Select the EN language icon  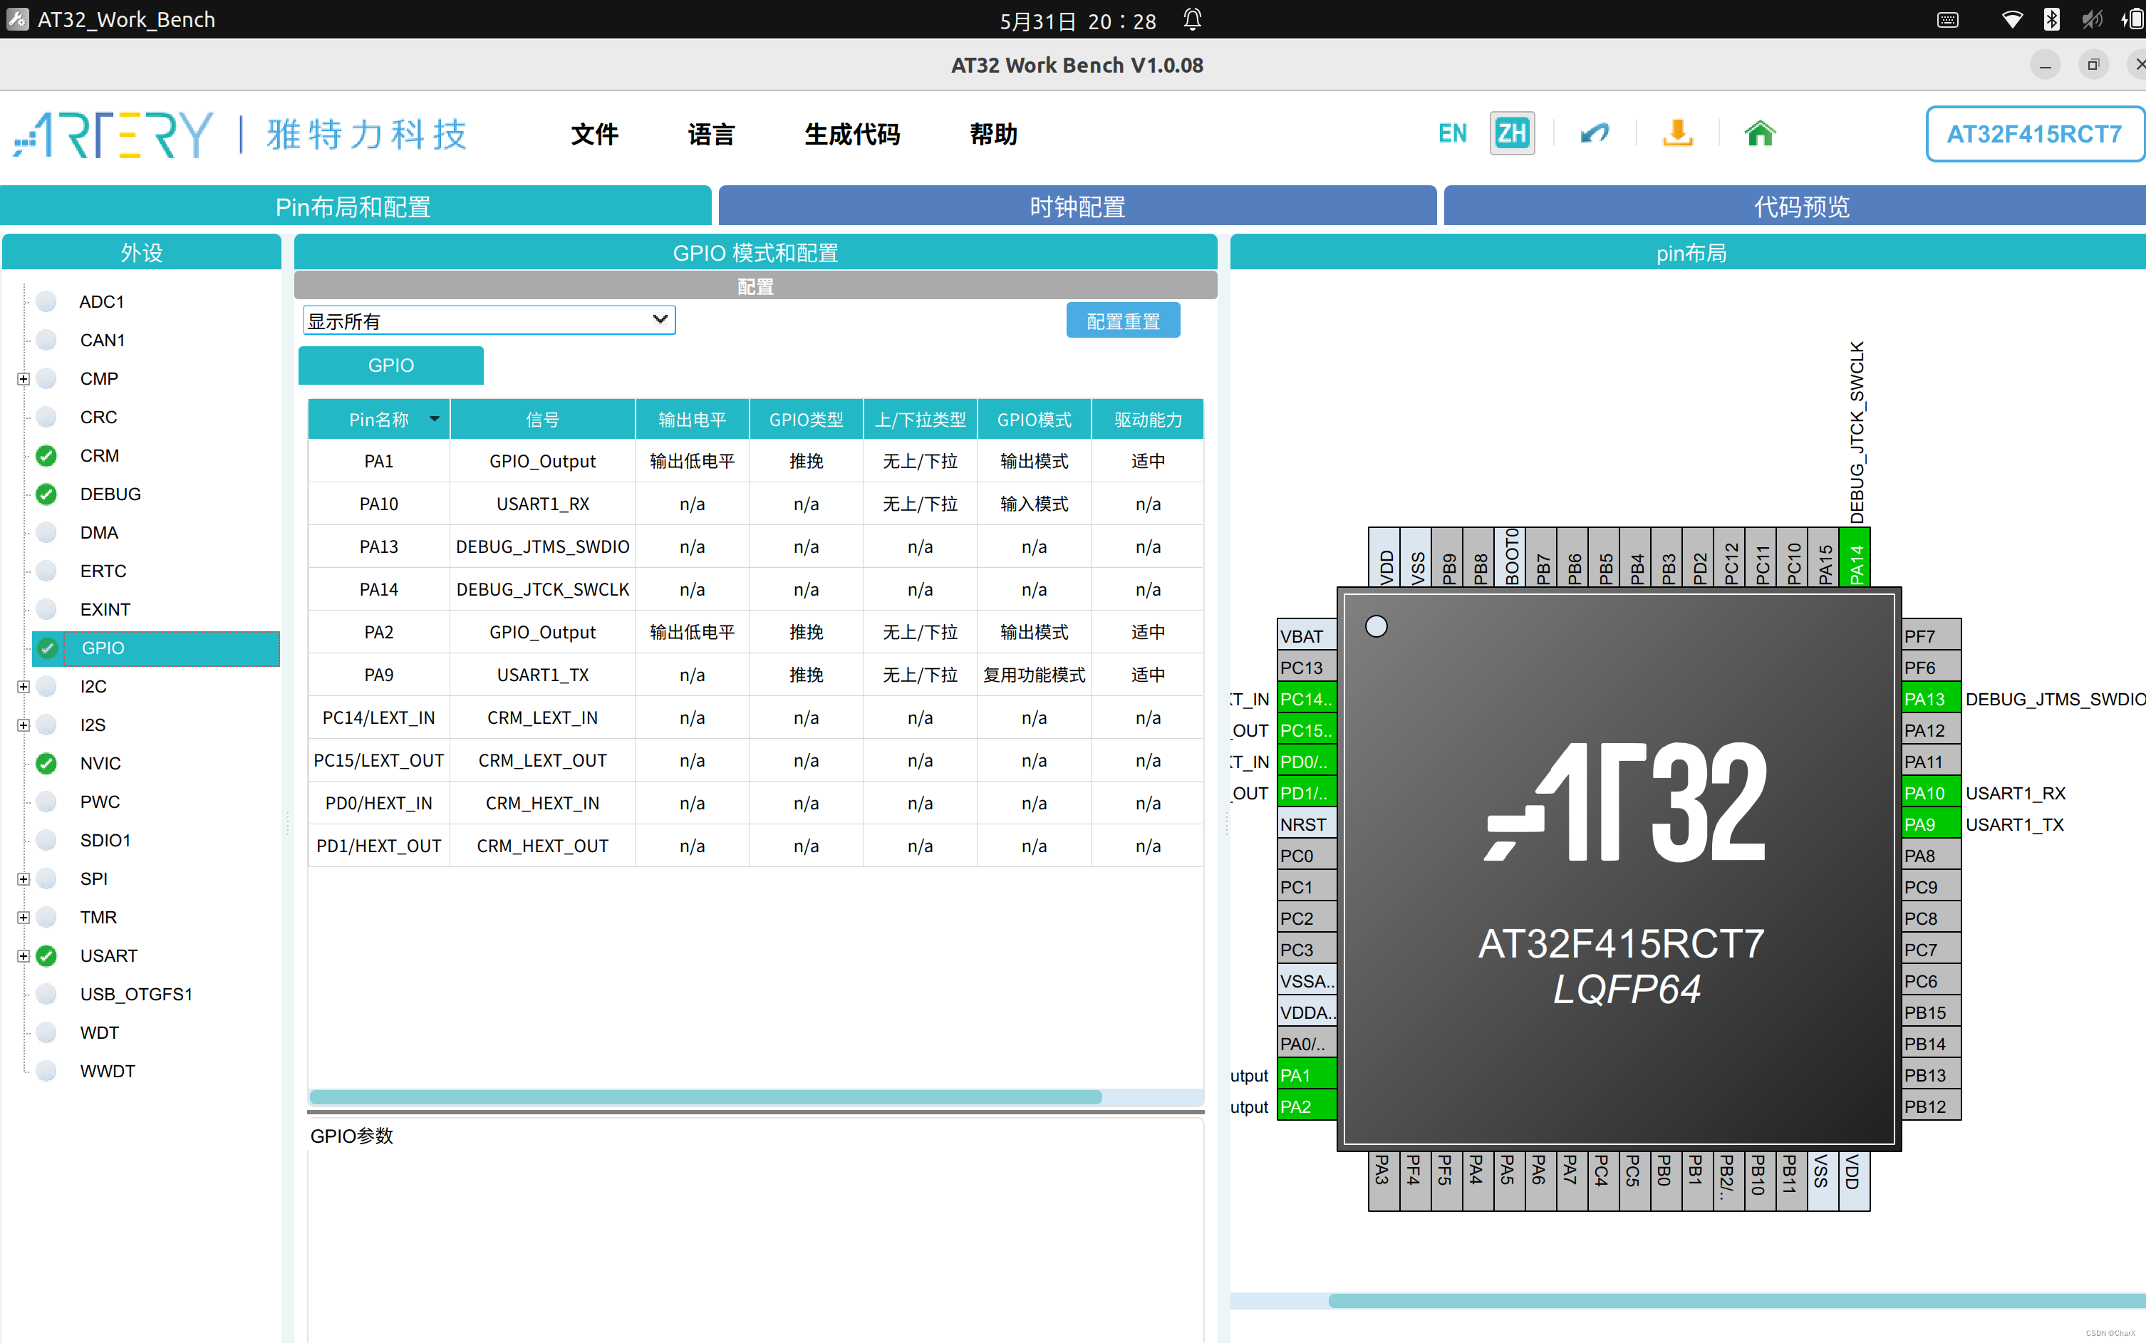pos(1452,133)
